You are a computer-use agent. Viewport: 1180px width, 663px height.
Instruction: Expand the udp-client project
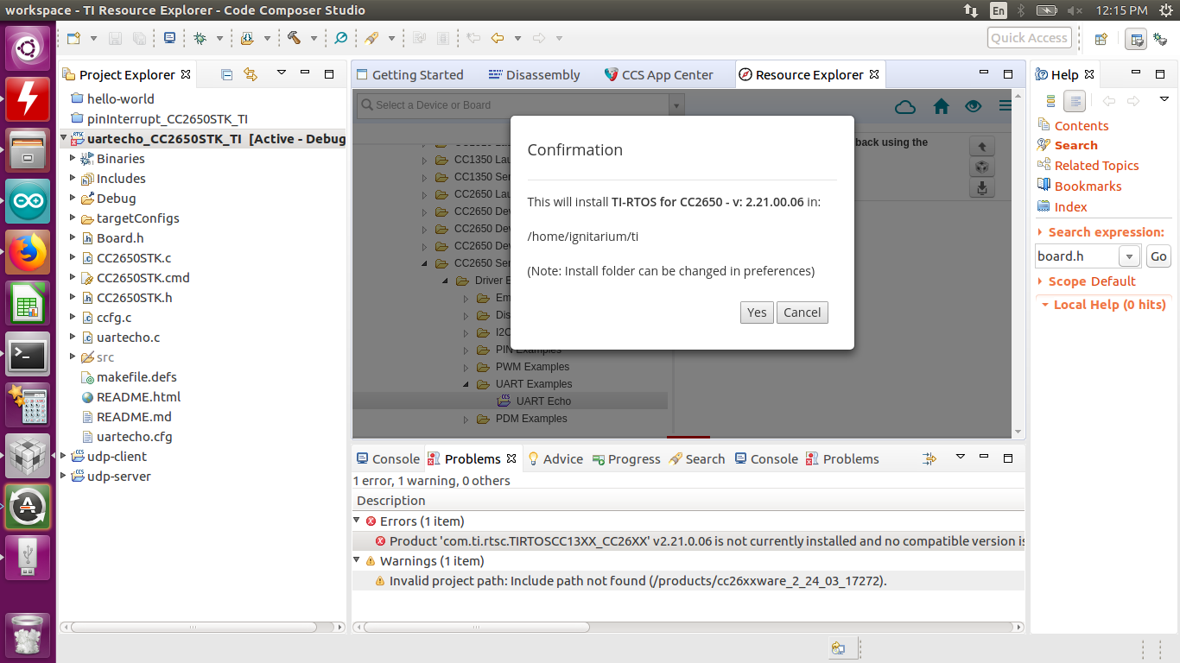tap(63, 457)
